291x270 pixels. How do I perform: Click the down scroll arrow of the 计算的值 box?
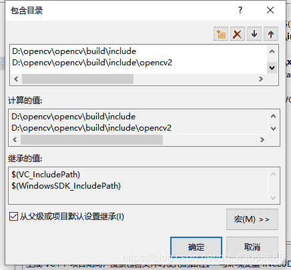point(273,129)
